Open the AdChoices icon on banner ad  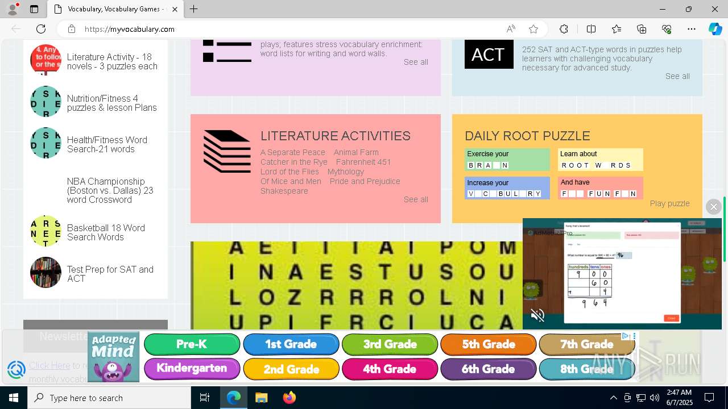625,336
